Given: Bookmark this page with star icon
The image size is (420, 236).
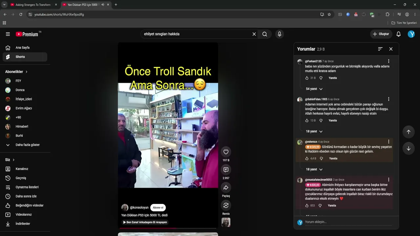Looking at the screenshot, I should tap(329, 14).
